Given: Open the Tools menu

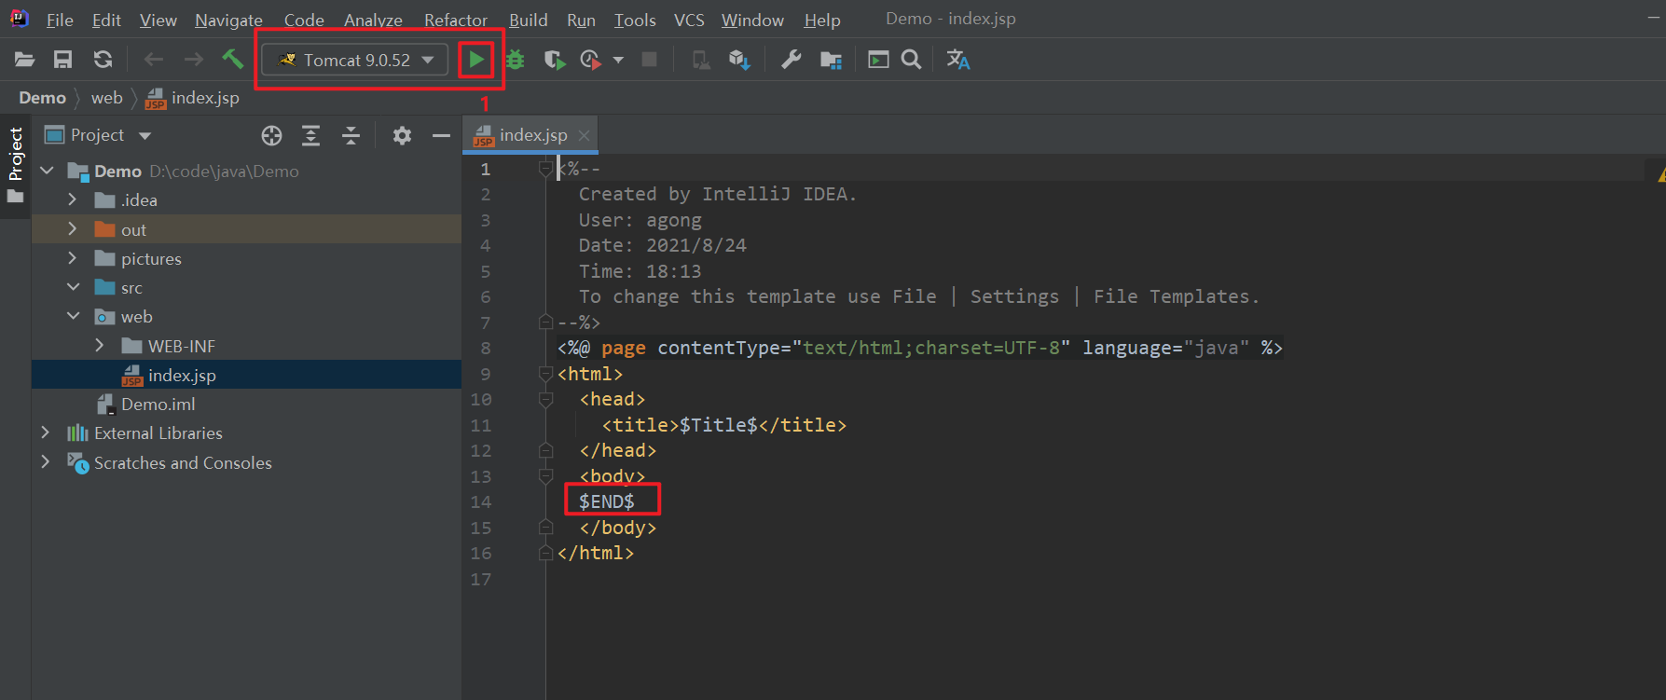Looking at the screenshot, I should (x=635, y=20).
